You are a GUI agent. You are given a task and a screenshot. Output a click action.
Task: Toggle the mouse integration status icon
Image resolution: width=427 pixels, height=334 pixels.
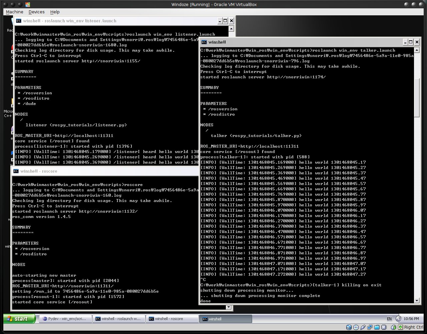coord(394,327)
